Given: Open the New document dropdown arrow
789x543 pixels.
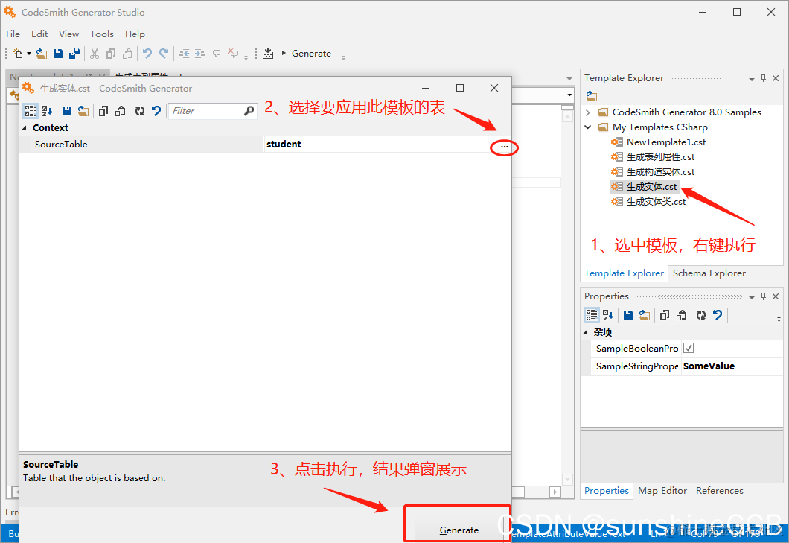Looking at the screenshot, I should pos(29,54).
